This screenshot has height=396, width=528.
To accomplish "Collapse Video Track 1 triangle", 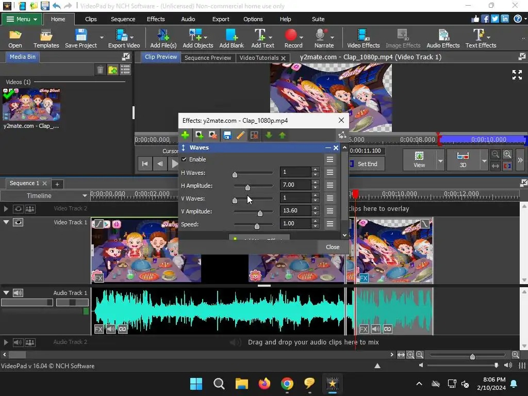I will click(6, 222).
